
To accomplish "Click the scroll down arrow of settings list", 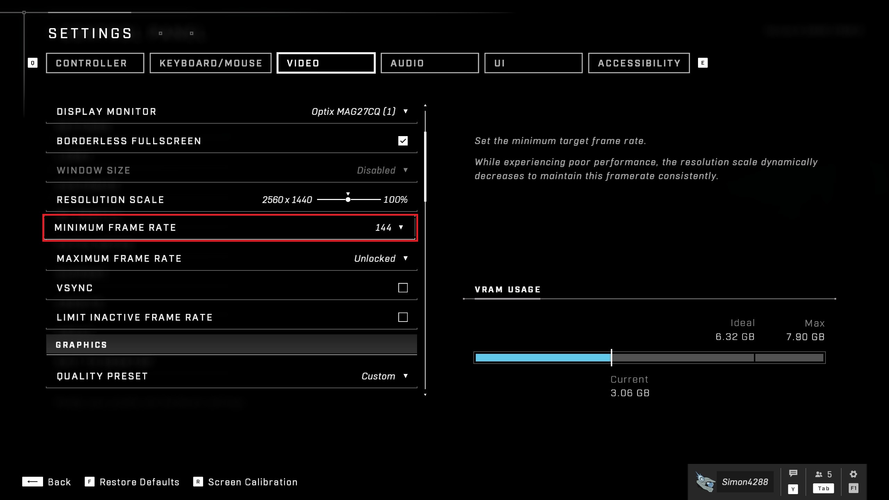I will click(x=425, y=395).
